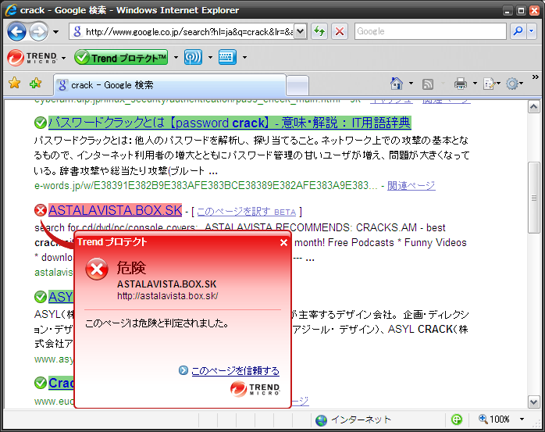This screenshot has height=432, width=545.
Task: Open the Page menu icon
Action: pos(491,84)
